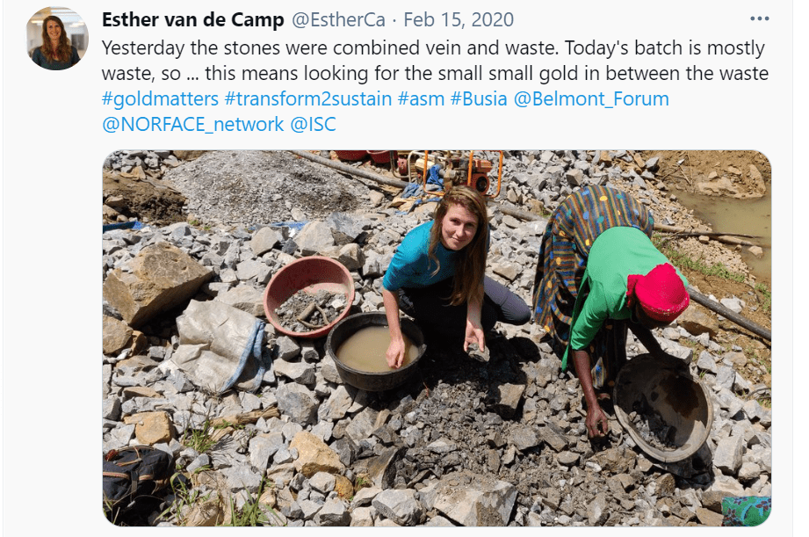Image resolution: width=809 pixels, height=537 pixels.
Task: Open the @Belmont_Forum mention
Action: tap(591, 98)
